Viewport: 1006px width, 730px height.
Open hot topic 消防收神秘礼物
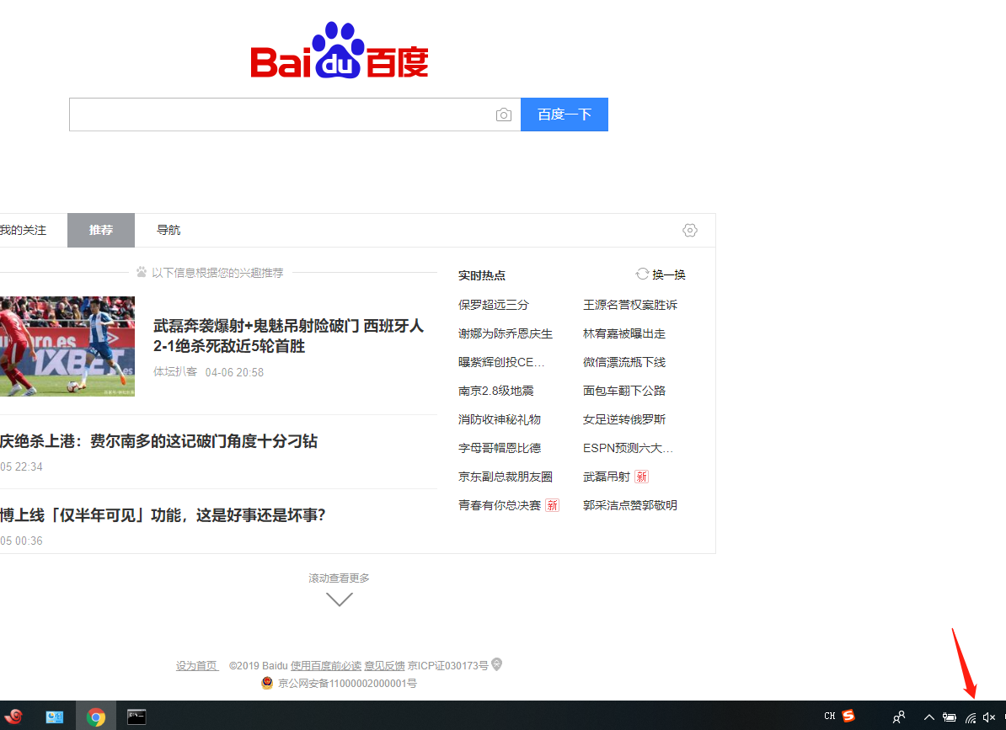pos(500,420)
